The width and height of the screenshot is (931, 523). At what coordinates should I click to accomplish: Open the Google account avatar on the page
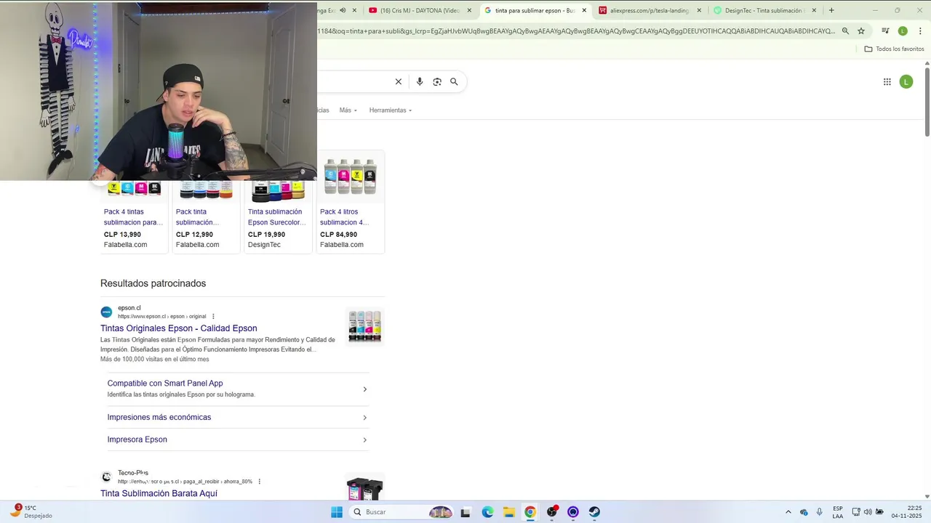pos(906,81)
